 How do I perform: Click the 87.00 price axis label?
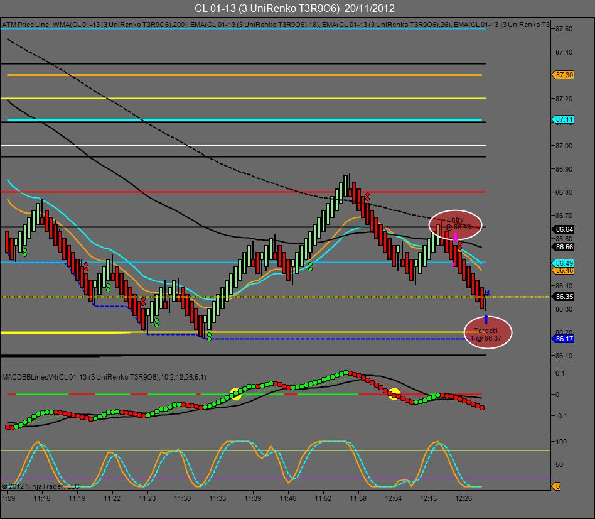pyautogui.click(x=564, y=146)
